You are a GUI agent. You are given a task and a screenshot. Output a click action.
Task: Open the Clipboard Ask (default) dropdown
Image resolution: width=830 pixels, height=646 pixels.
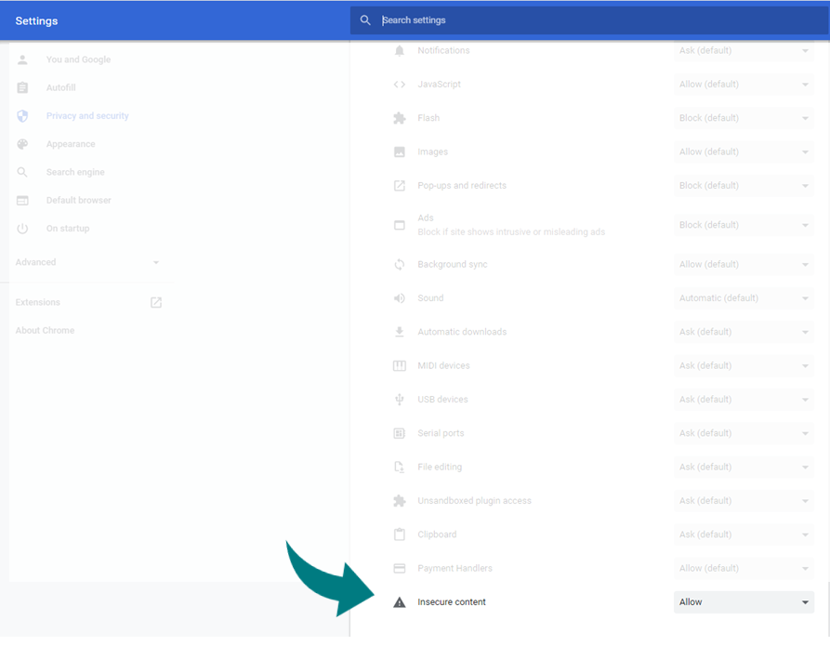(x=744, y=534)
